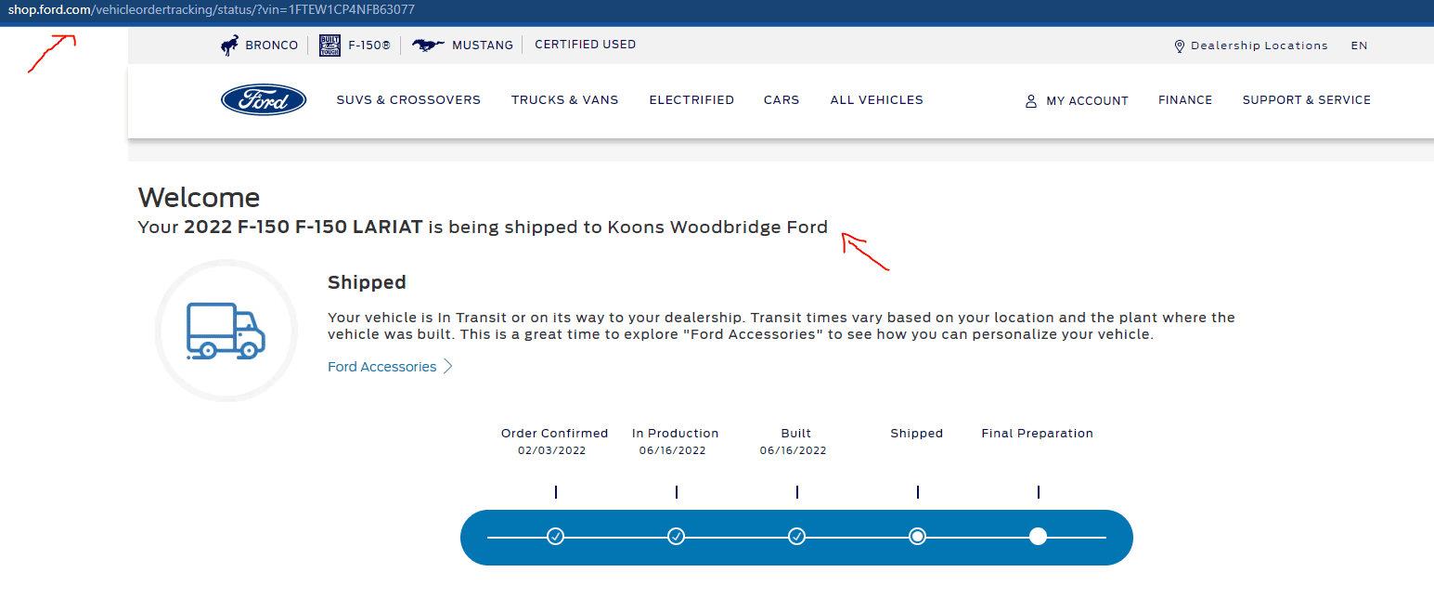Click the Bronco horse icon
Screen dimensions: 1434x598
230,45
